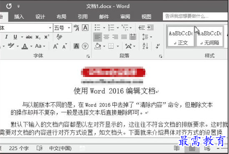Switch to the 视图 tab
229x154 pixels.
click(x=146, y=17)
